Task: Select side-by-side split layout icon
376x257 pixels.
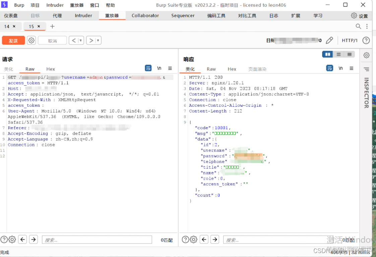Action: 327,54
